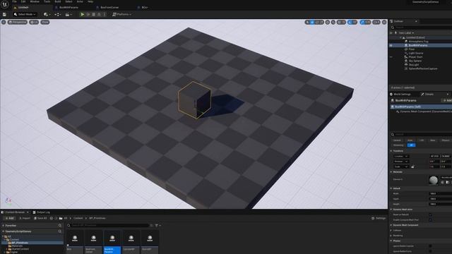Collapse the Untitled (Editor) tree node
The height and width of the screenshot is (254, 452).
tap(400, 37)
